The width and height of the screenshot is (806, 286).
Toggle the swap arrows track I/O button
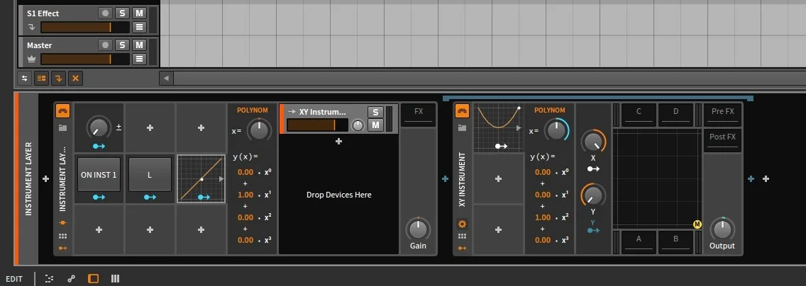(x=24, y=79)
